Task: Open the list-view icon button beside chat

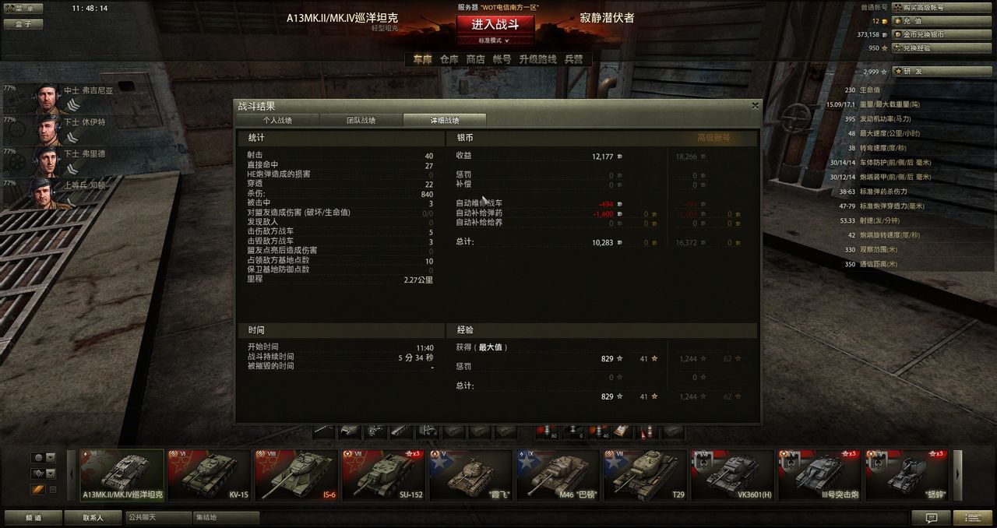Action: [x=973, y=518]
